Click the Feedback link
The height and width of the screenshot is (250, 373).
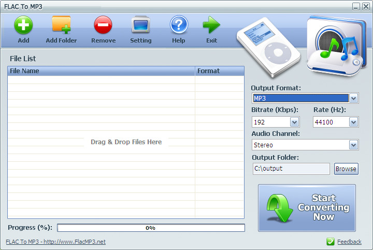coord(349,242)
